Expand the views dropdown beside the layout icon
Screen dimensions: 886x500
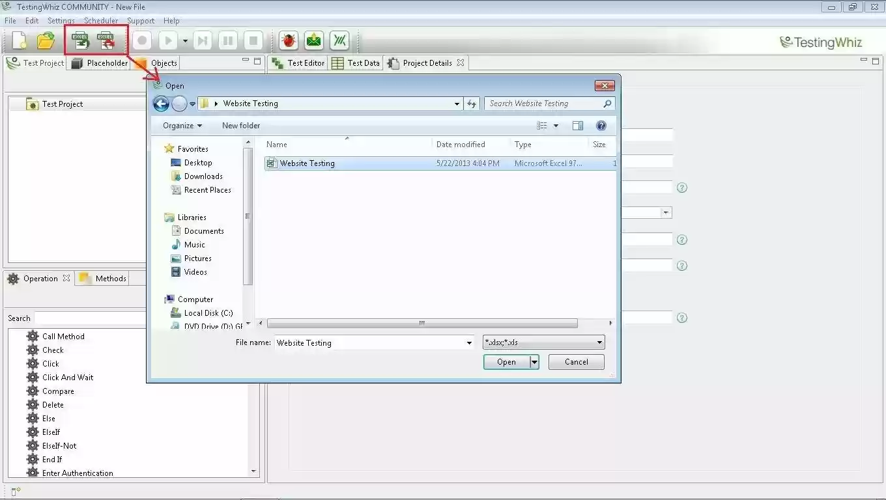tap(556, 125)
